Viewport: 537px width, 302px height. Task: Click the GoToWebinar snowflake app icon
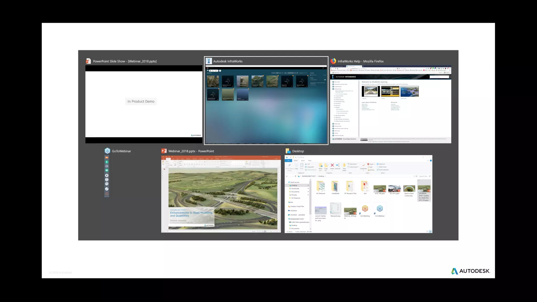point(107,151)
